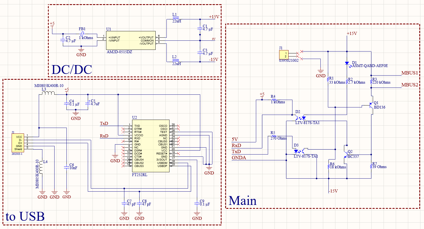The height and width of the screenshot is (229, 424).
Task: Click the "MBUS1" net label
Action: click(x=410, y=73)
